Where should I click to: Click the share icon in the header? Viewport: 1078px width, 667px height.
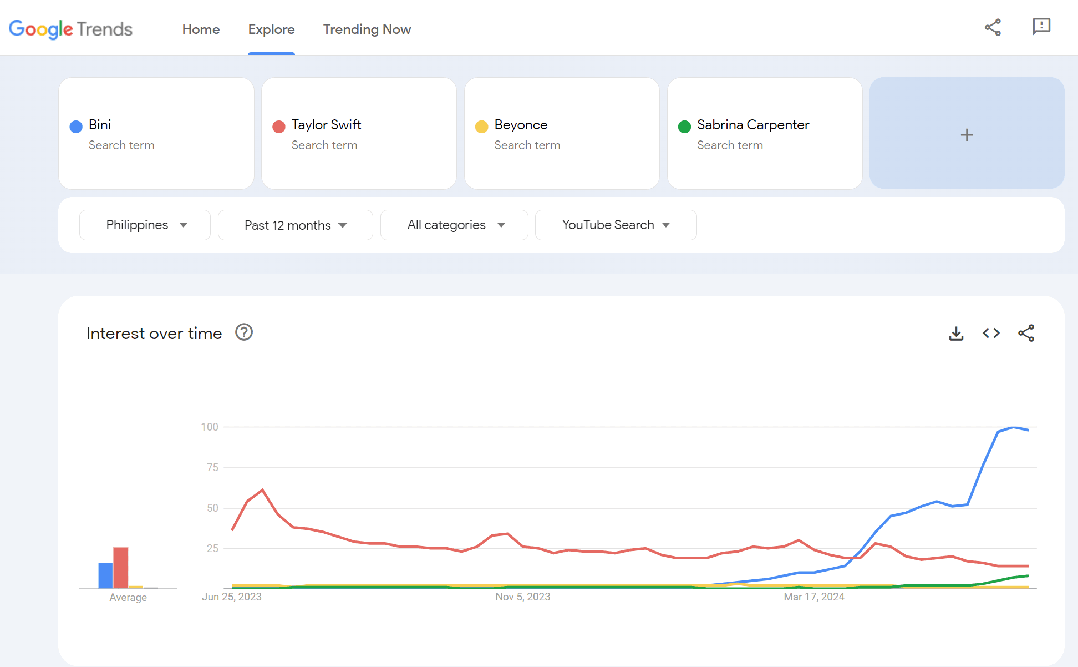pyautogui.click(x=993, y=27)
